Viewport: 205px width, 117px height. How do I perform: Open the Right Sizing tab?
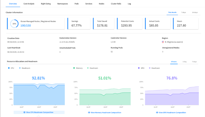(x=46, y=4)
